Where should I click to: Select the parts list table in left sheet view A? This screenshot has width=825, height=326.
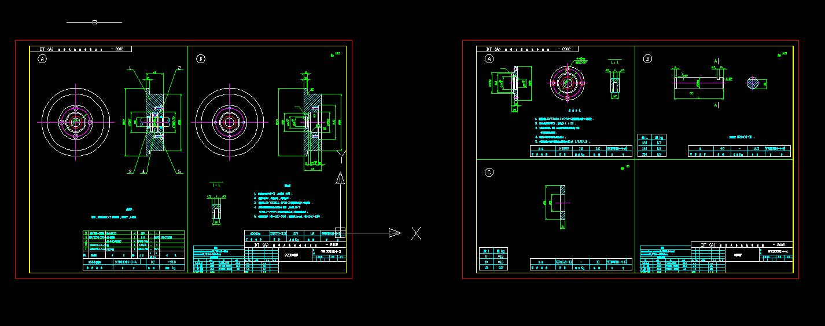pos(134,251)
